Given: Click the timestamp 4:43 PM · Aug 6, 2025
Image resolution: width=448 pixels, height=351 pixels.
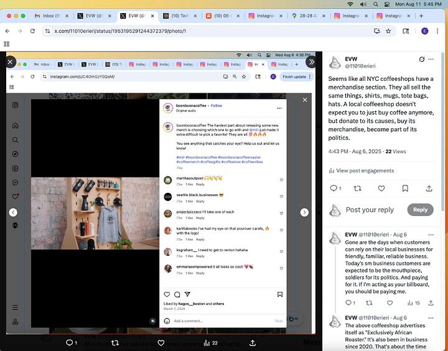Looking at the screenshot, I should coord(355,151).
